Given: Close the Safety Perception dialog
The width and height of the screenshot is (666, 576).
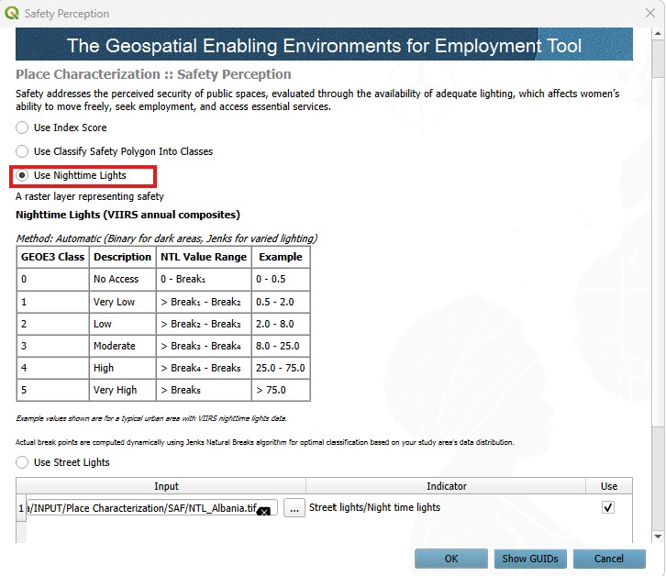Looking at the screenshot, I should [650, 13].
